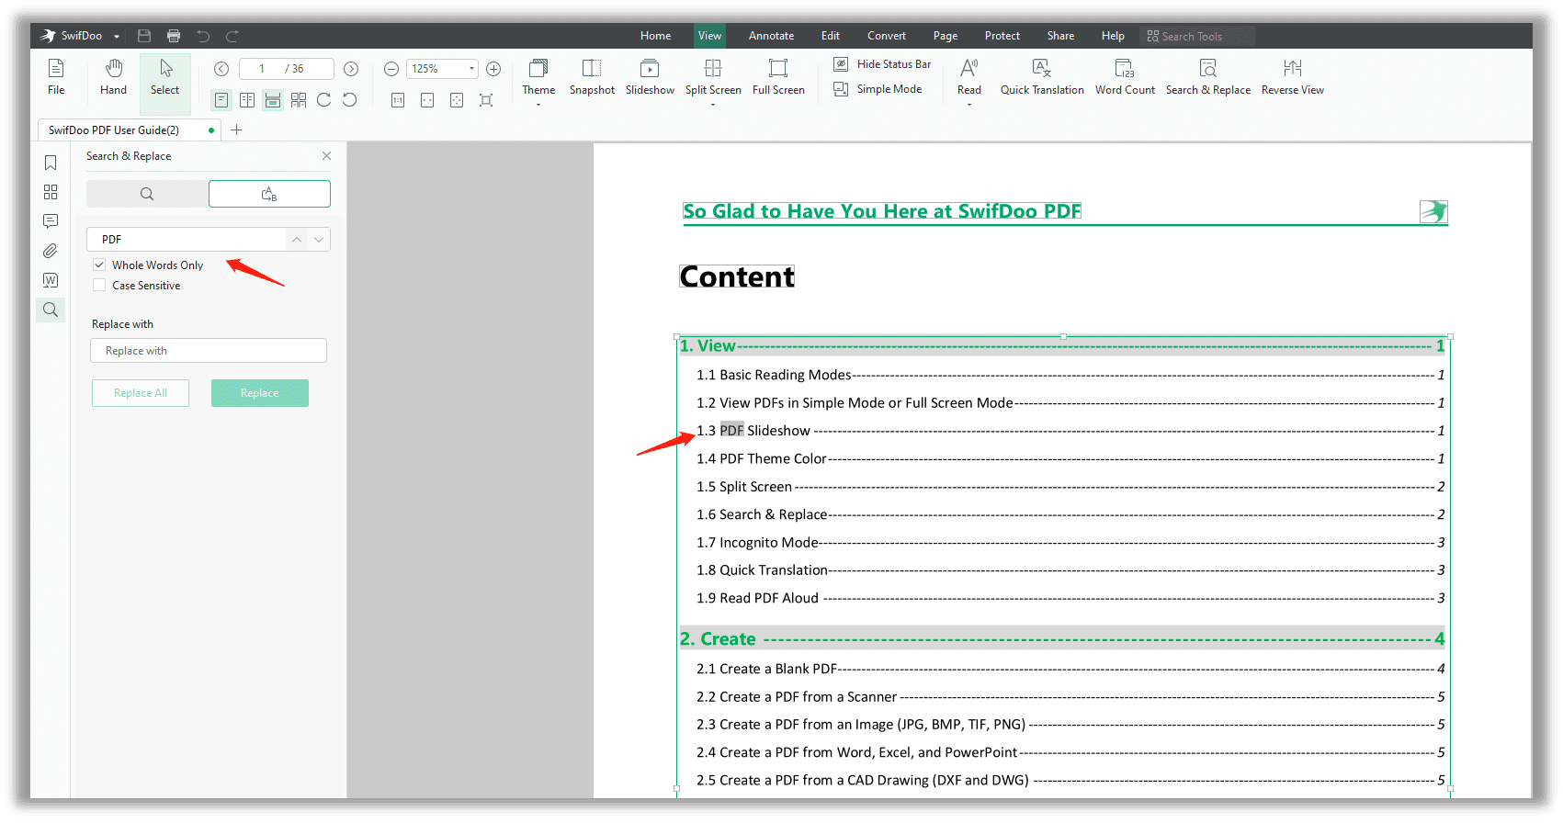Open attachments sidebar panel

coord(51,251)
